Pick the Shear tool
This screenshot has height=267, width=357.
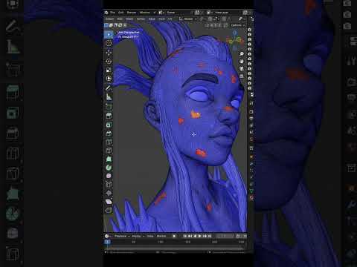(x=109, y=202)
